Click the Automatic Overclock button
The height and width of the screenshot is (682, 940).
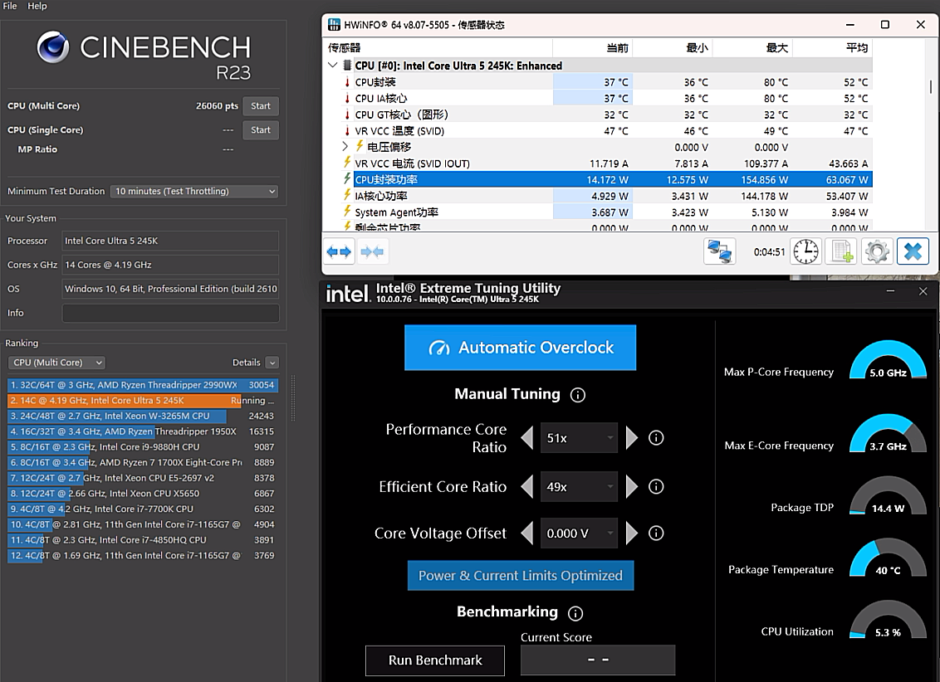tap(520, 348)
